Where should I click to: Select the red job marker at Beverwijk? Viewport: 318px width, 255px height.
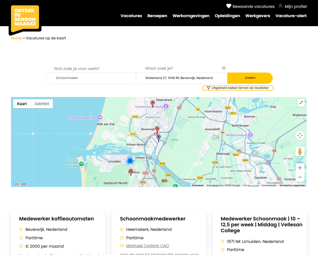pos(157,129)
